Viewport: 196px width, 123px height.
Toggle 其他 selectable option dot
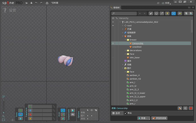coord(87,119)
